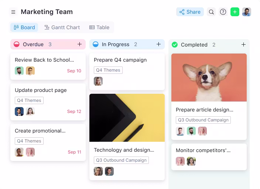Open the black and yellow tablet cover image
This screenshot has height=189, width=260.
point(127,118)
